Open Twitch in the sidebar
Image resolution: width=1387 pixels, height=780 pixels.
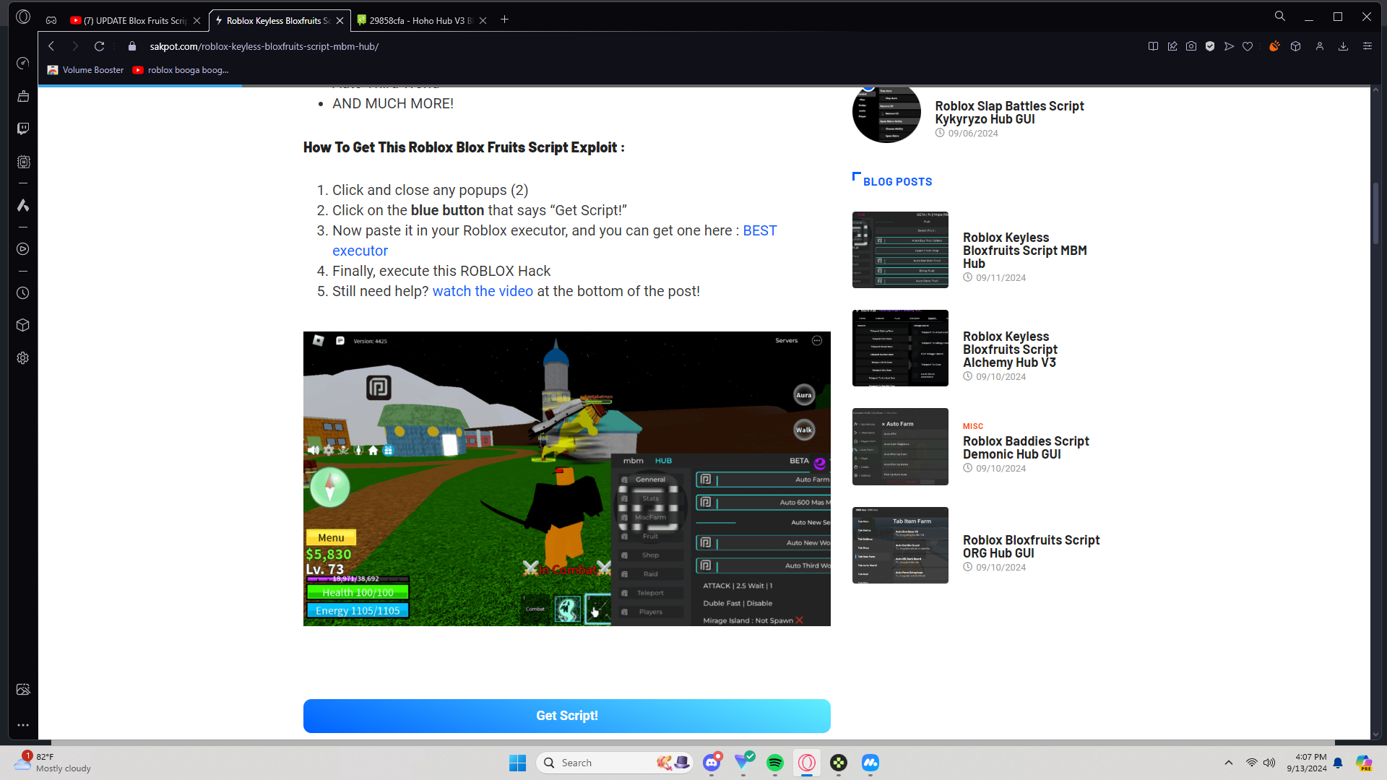23,129
